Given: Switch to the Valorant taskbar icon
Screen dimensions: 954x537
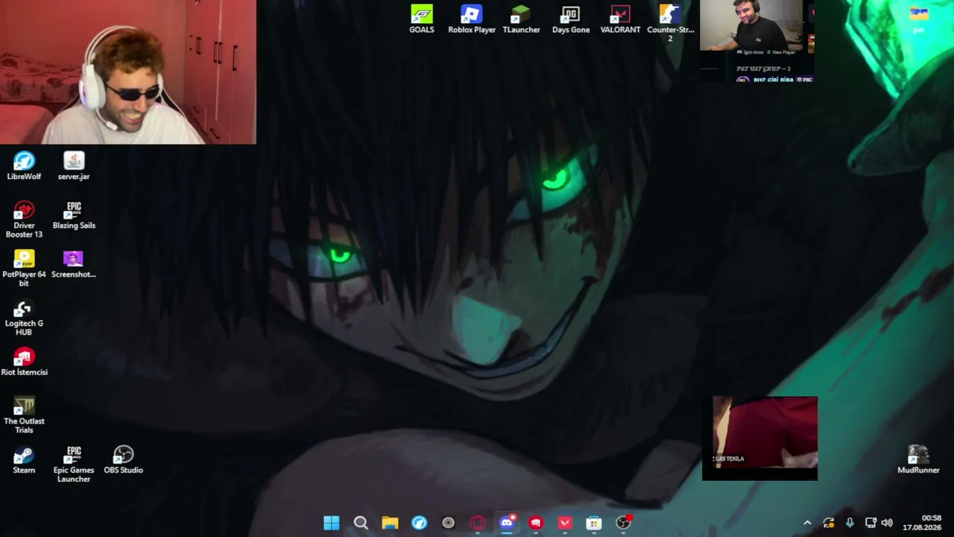Looking at the screenshot, I should [565, 523].
